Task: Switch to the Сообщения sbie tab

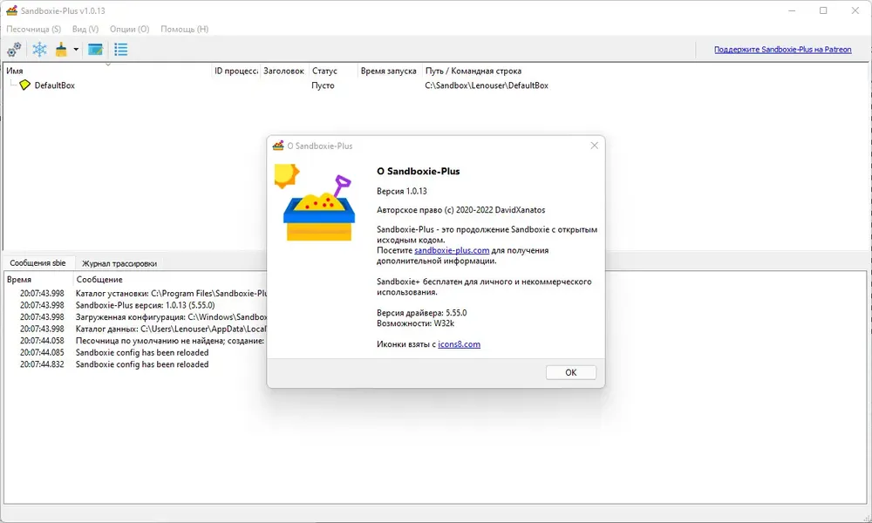Action: pyautogui.click(x=37, y=263)
